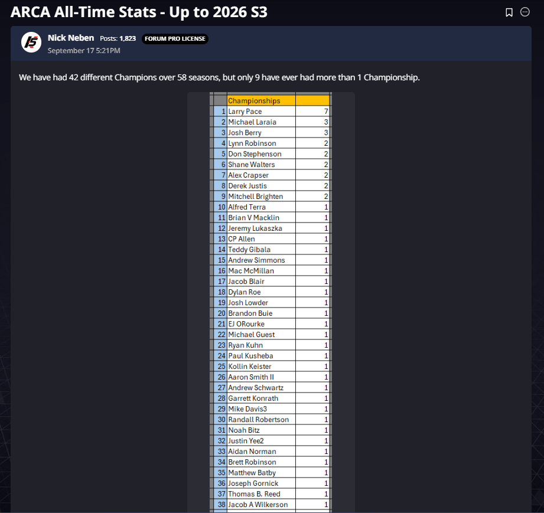Click the Ryan Kuhn name cell

(261, 345)
